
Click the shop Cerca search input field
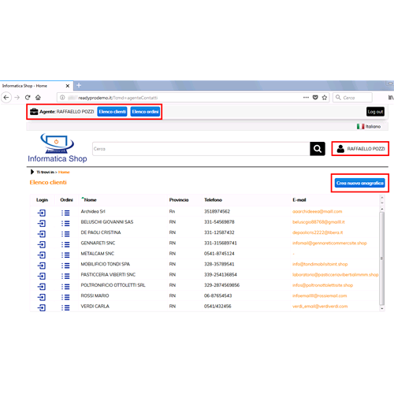[x=201, y=149]
